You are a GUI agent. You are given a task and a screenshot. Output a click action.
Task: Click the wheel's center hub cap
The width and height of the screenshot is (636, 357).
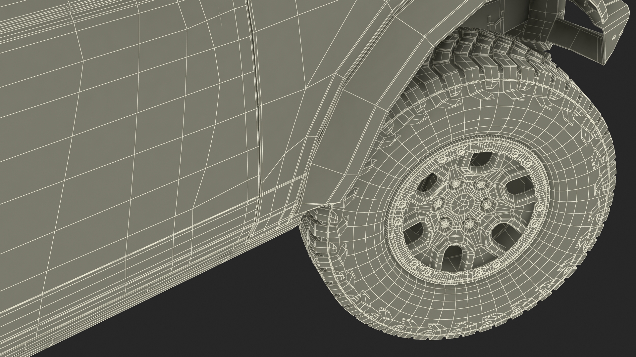pos(463,205)
